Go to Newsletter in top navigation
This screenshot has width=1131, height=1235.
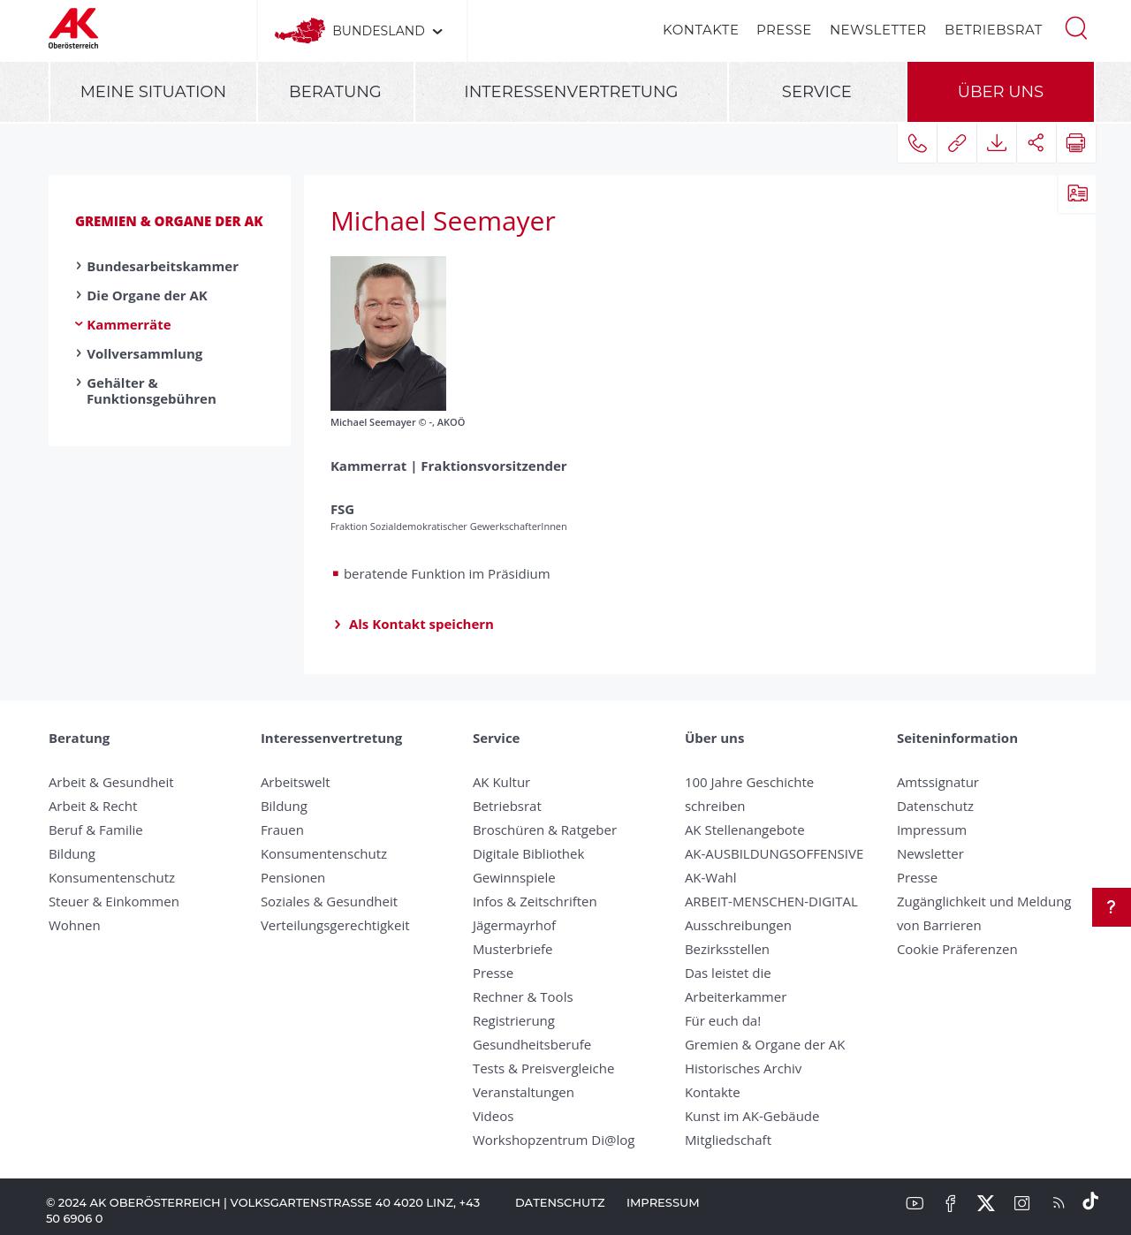tap(877, 30)
